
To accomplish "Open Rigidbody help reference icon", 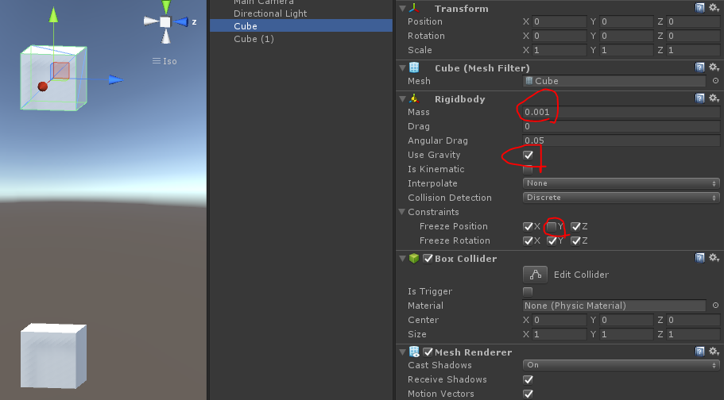I will tap(700, 98).
